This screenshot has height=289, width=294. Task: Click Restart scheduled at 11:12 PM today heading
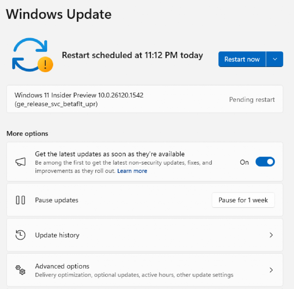pyautogui.click(x=132, y=55)
